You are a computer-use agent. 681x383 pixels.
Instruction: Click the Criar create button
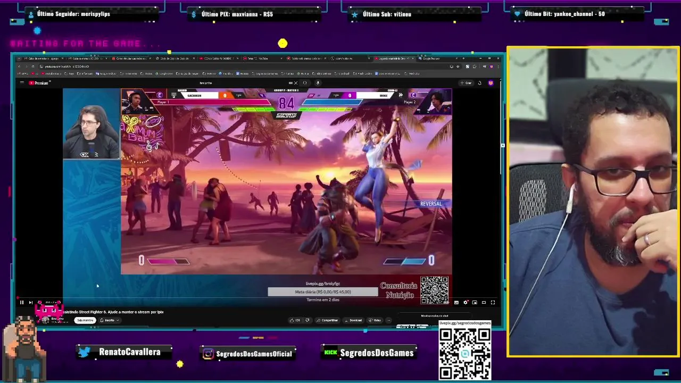click(467, 83)
